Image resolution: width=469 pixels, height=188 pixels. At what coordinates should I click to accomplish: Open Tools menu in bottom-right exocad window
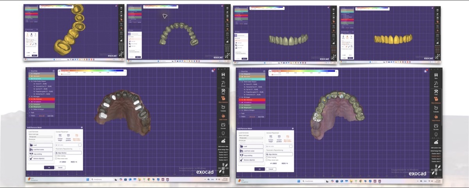(x=436, y=91)
